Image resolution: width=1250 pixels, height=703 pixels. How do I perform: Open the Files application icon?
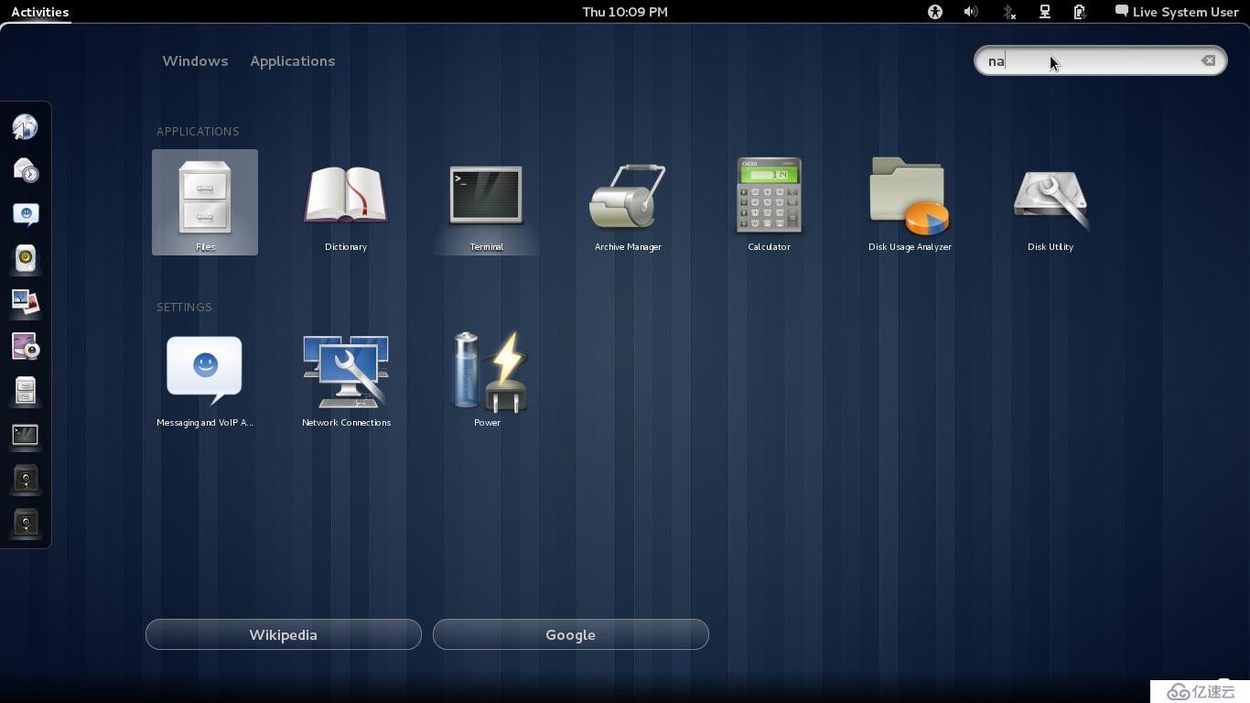(x=205, y=202)
